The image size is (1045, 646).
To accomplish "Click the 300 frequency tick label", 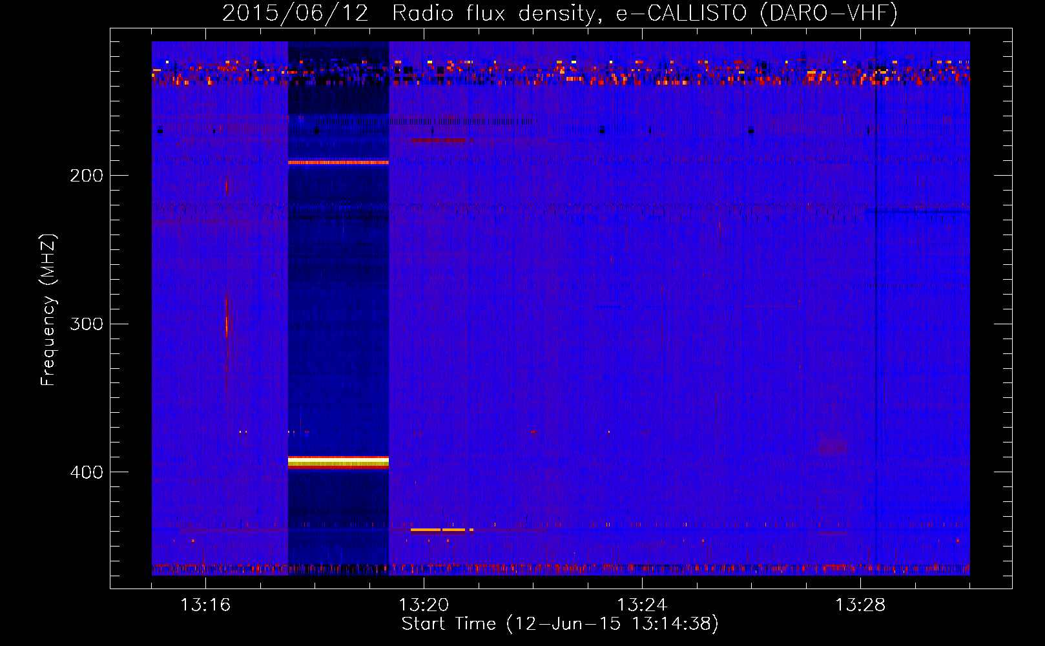I will (x=87, y=324).
